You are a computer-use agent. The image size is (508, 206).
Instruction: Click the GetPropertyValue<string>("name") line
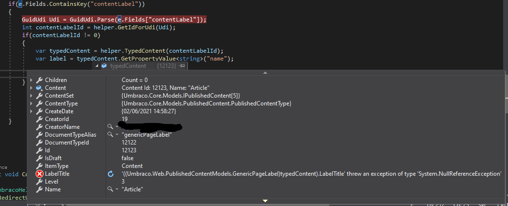(x=134, y=59)
